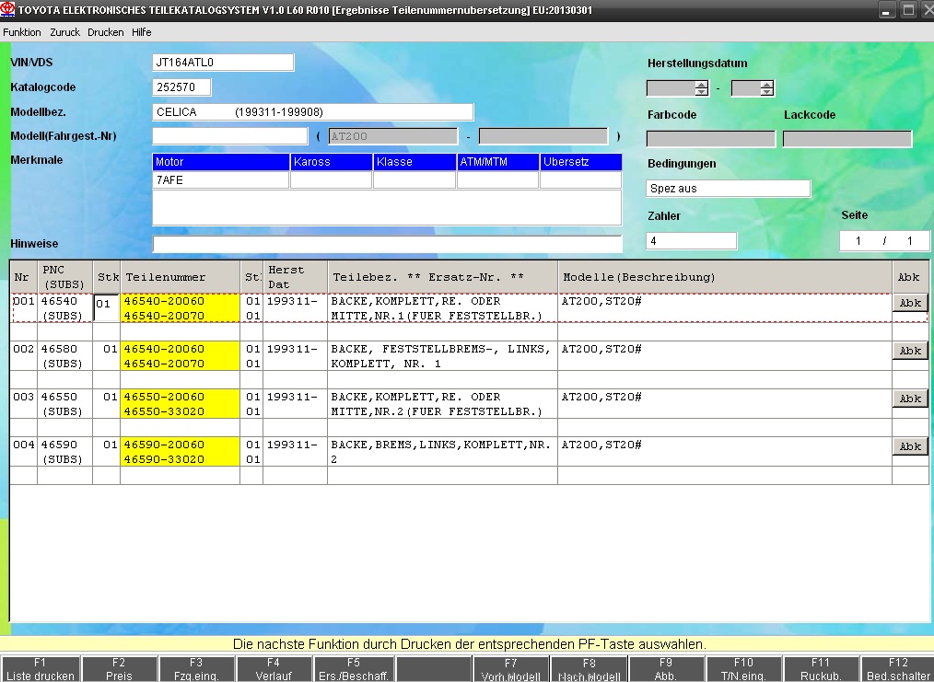934x682 pixels.
Task: Click the Stk input box in row 001
Action: tap(107, 307)
